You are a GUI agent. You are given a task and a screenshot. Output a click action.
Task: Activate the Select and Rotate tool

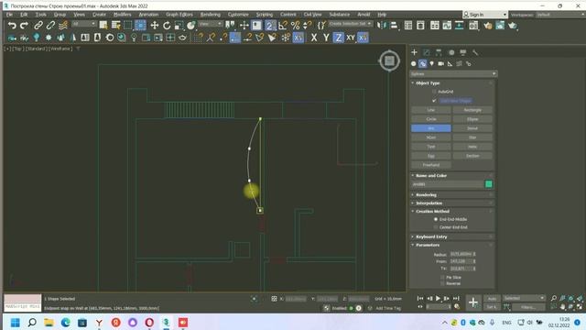click(167, 26)
